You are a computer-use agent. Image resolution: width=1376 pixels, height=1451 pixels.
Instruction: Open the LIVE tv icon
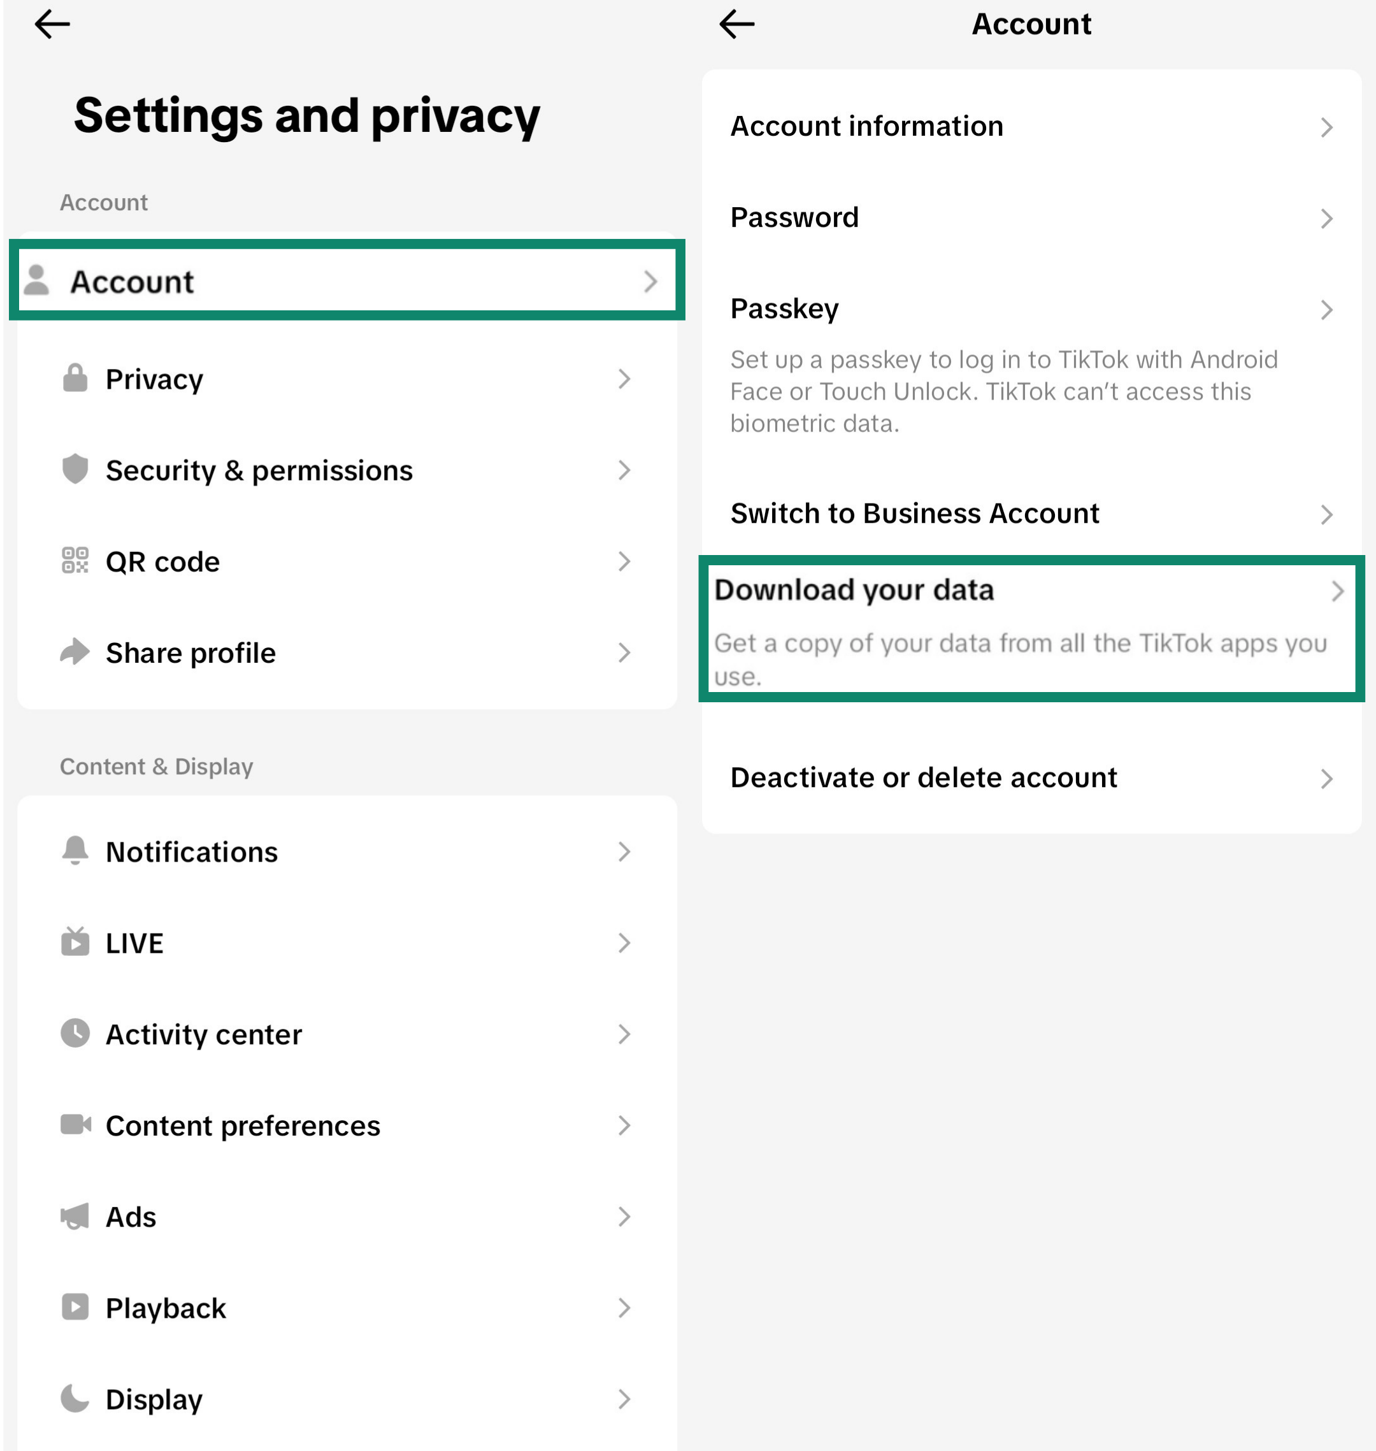pyautogui.click(x=75, y=942)
